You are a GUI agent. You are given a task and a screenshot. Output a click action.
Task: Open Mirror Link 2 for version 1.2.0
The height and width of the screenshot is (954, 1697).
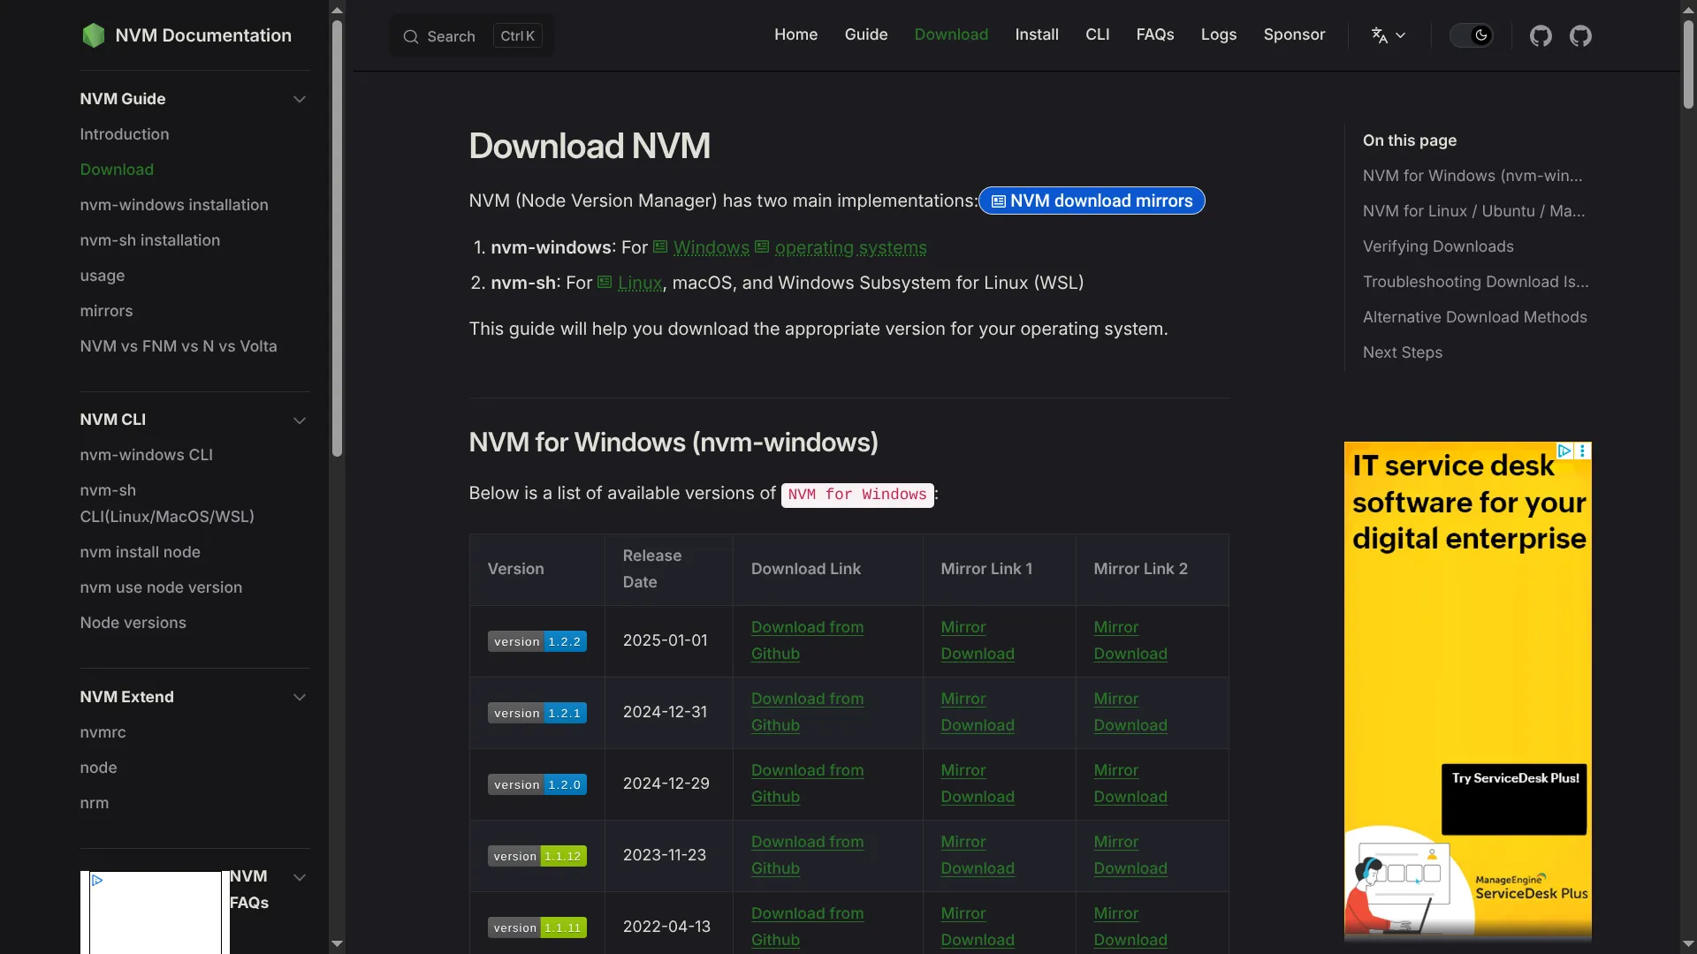click(x=1130, y=784)
